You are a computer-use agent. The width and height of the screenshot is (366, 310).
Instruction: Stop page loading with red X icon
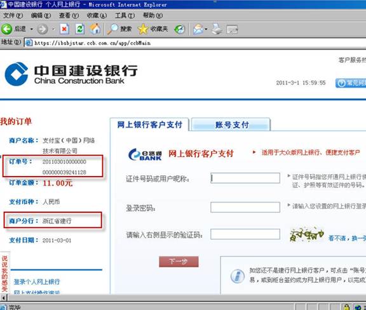pos(64,29)
